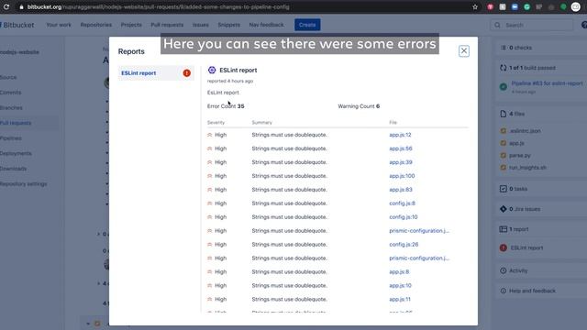Screen dimensions: 587x330
Task: Close the Reports dialog
Action: click(x=464, y=51)
